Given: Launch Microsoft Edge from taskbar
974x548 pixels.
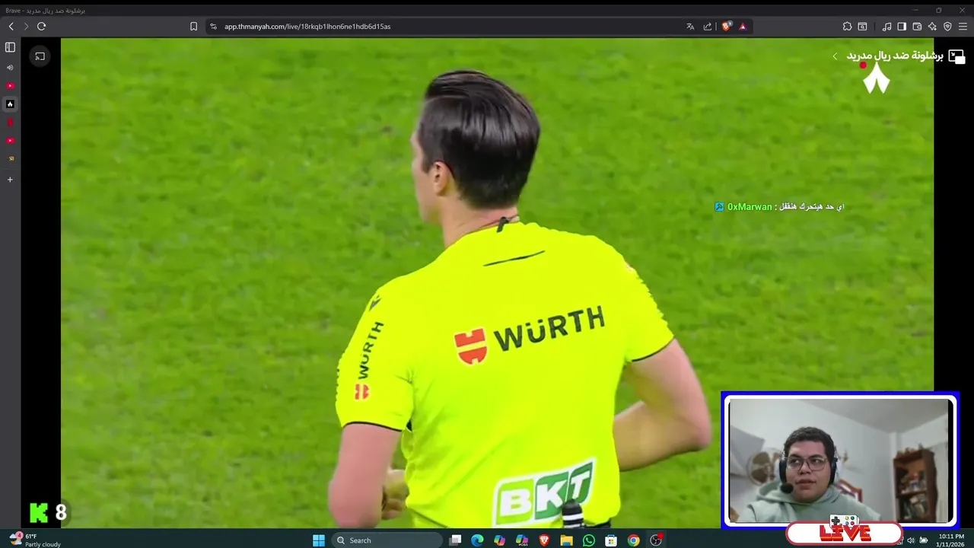Looking at the screenshot, I should [477, 540].
